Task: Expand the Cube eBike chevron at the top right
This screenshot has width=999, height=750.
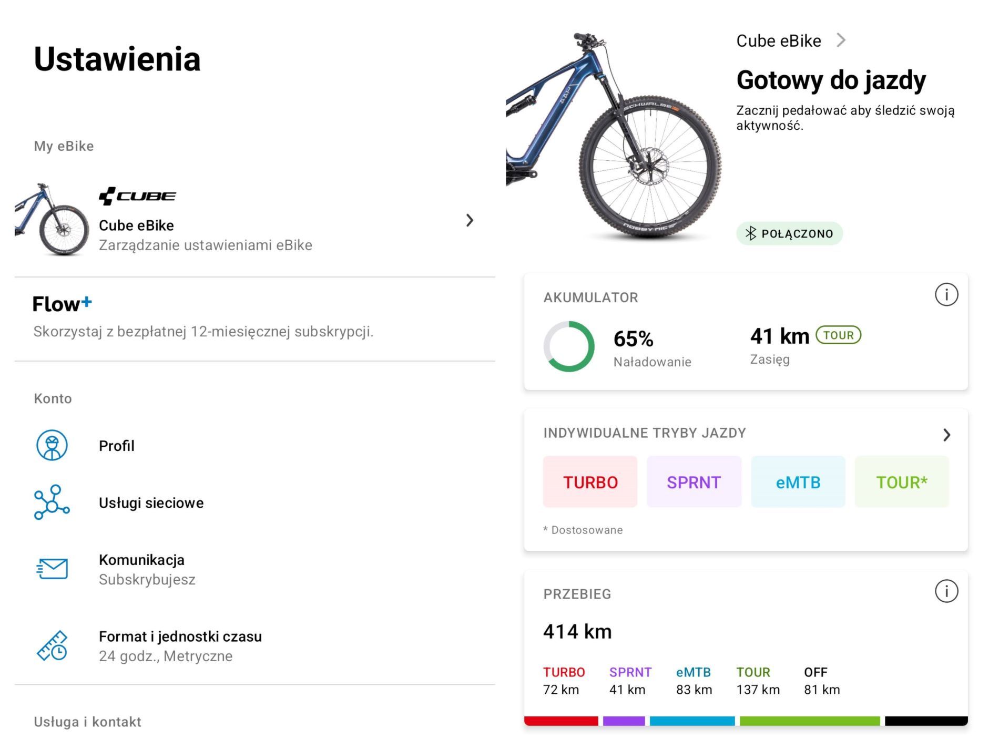Action: 841,40
